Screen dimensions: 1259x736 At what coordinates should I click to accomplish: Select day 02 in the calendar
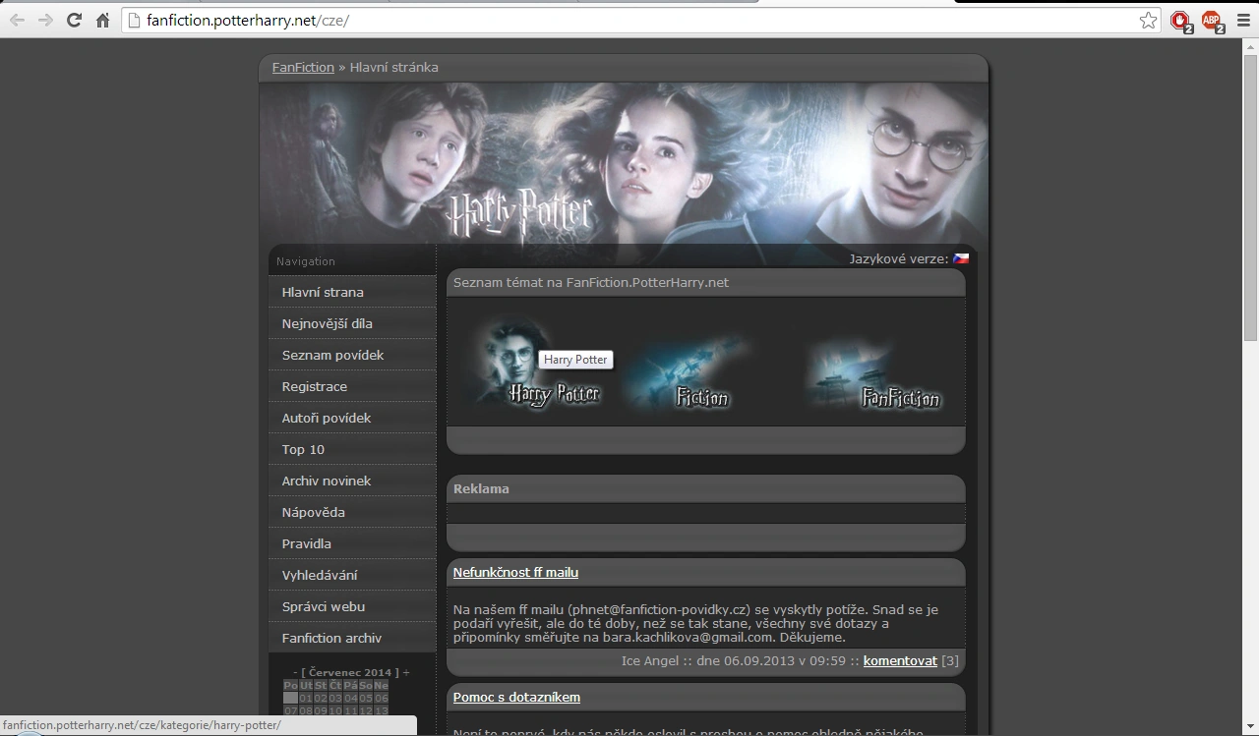[x=320, y=698]
